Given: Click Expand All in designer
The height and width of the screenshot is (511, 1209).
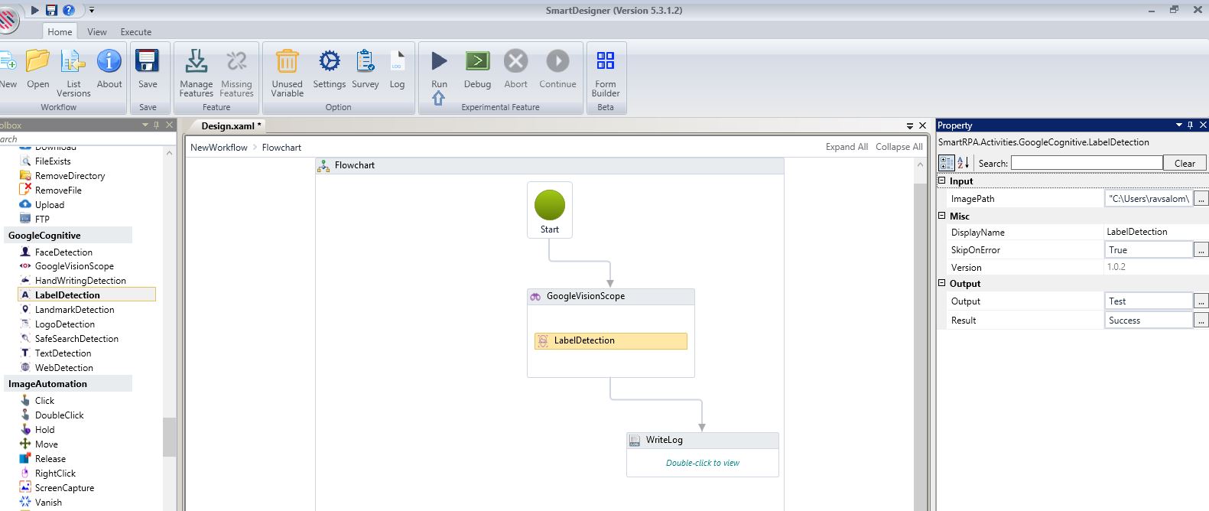Looking at the screenshot, I should point(846,147).
